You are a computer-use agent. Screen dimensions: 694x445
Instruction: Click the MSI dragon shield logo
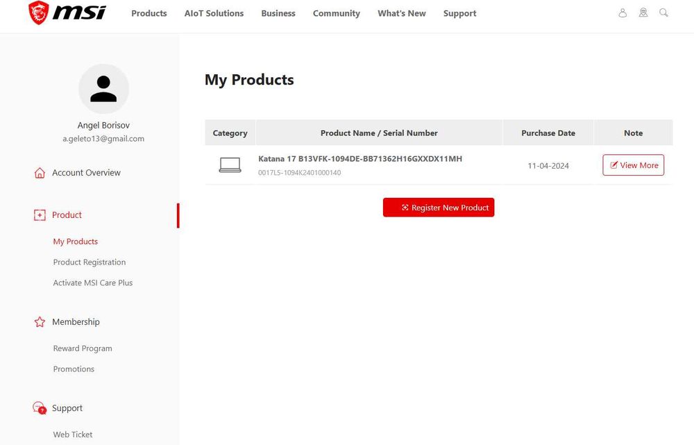[x=38, y=12]
